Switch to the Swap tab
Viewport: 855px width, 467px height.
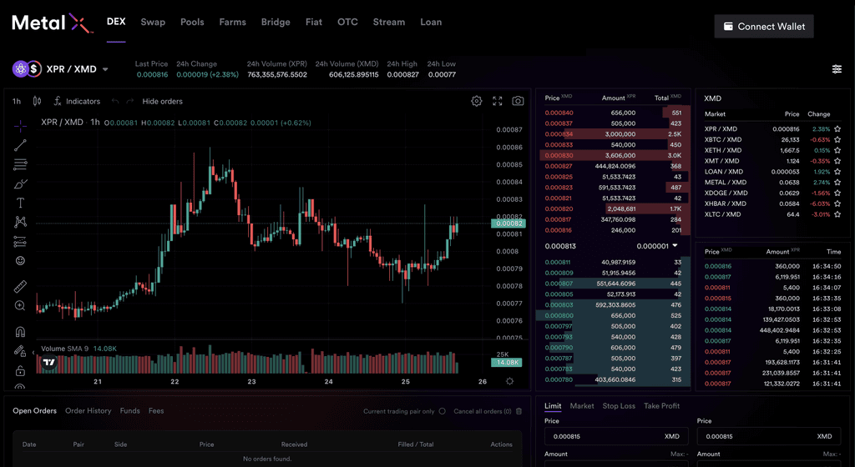[x=153, y=23]
